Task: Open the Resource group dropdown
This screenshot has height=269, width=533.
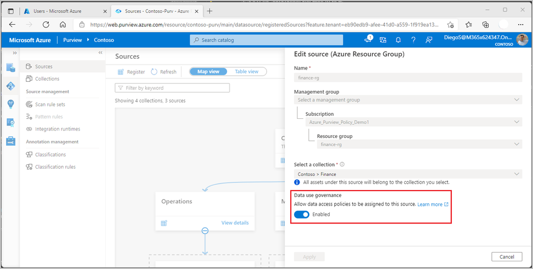Action: point(420,144)
